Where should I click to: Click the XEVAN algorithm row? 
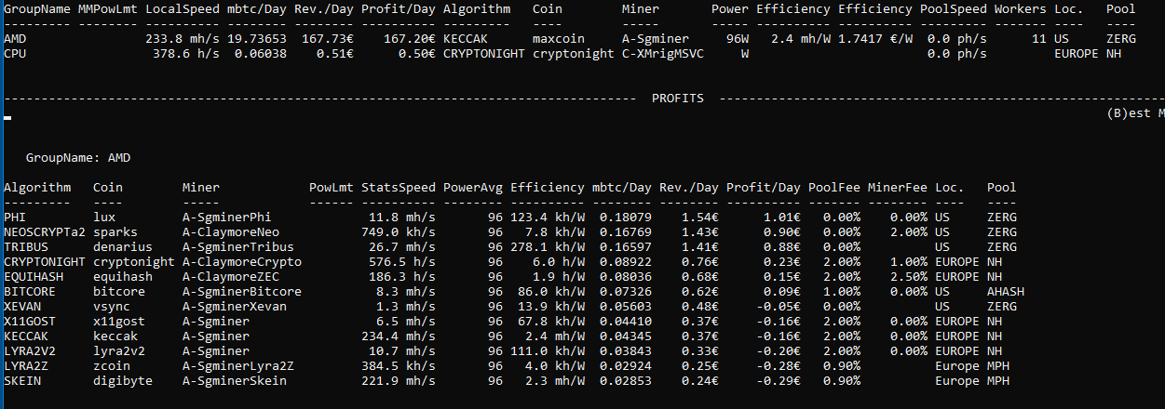click(x=22, y=307)
